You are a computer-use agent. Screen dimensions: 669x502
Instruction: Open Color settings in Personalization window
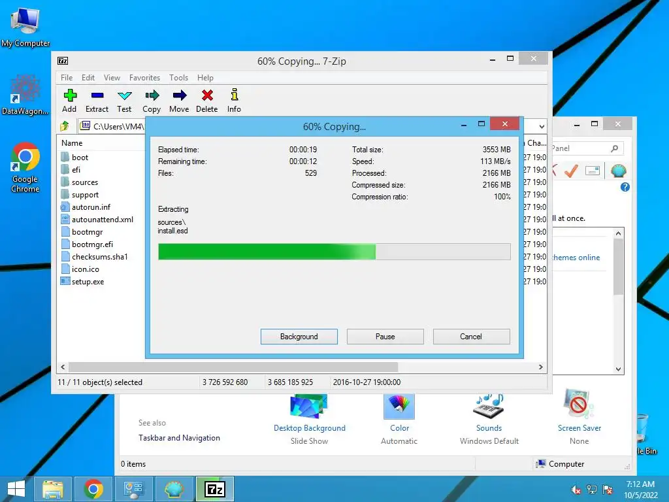click(399, 419)
